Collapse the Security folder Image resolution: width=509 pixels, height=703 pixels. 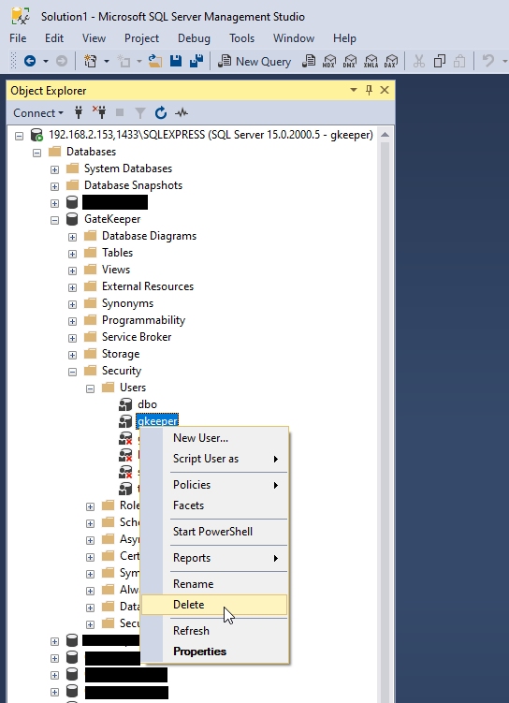click(x=72, y=372)
